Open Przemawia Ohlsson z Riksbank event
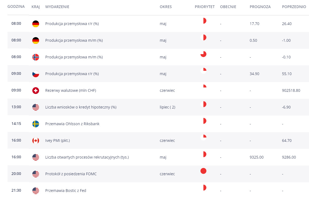 pyautogui.click(x=72, y=124)
